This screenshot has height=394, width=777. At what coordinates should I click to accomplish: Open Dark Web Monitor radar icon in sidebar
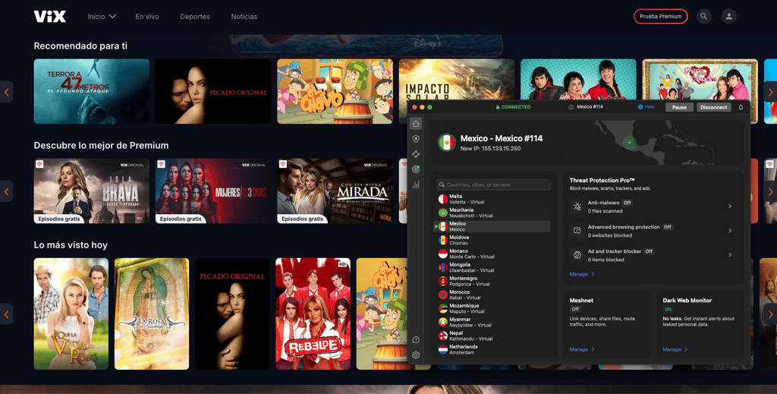[x=416, y=169]
